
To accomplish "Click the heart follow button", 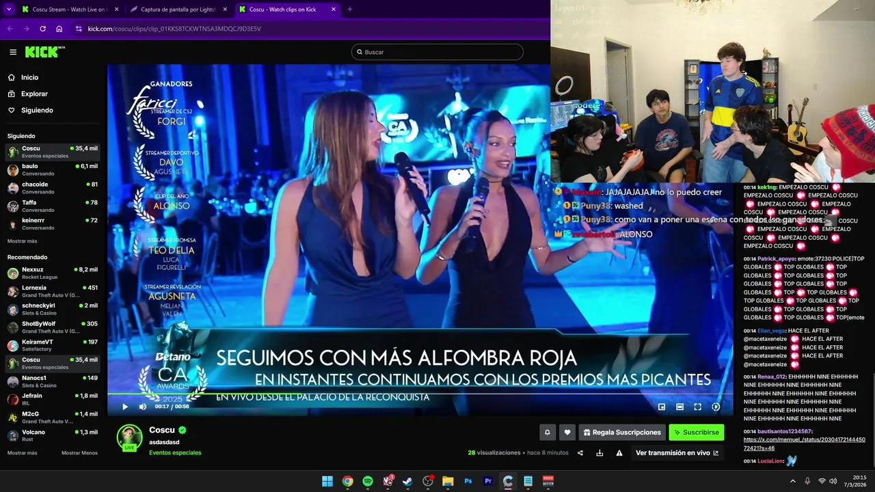I will [x=567, y=432].
